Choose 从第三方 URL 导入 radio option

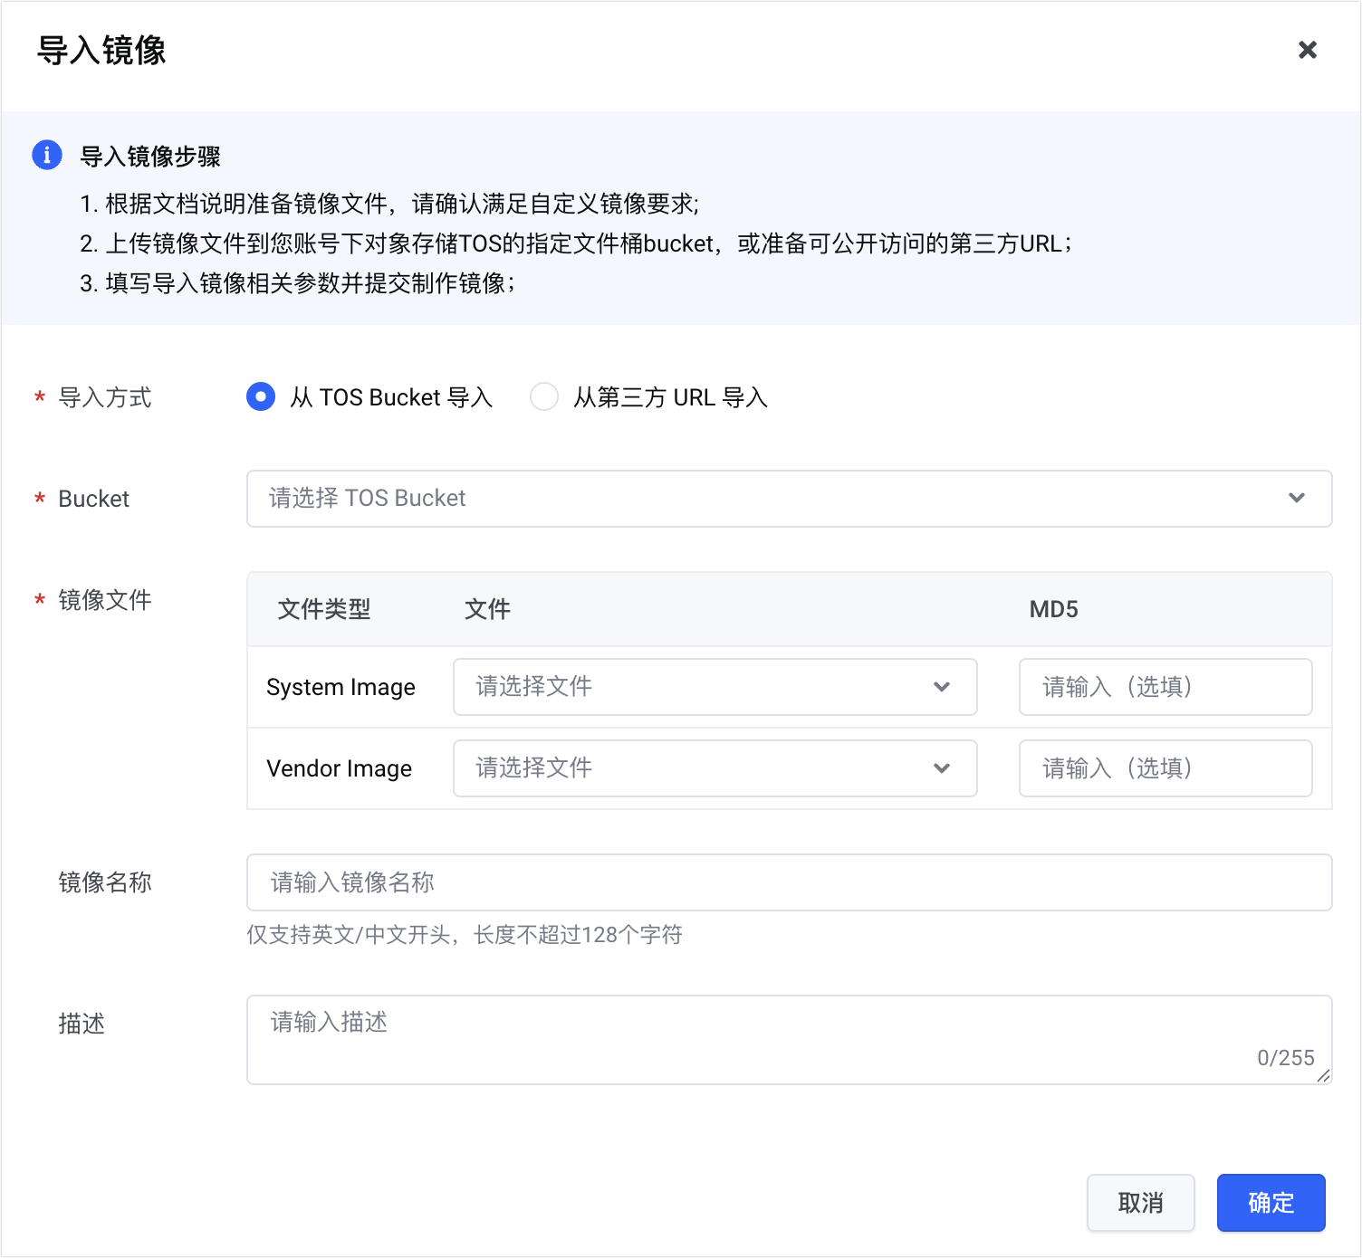tap(544, 396)
